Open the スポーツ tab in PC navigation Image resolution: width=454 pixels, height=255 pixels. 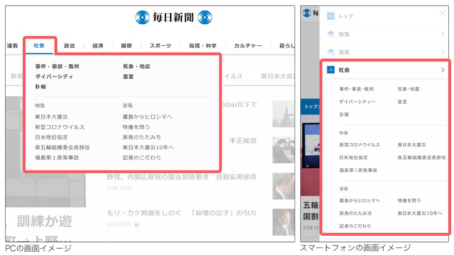pyautogui.click(x=161, y=46)
